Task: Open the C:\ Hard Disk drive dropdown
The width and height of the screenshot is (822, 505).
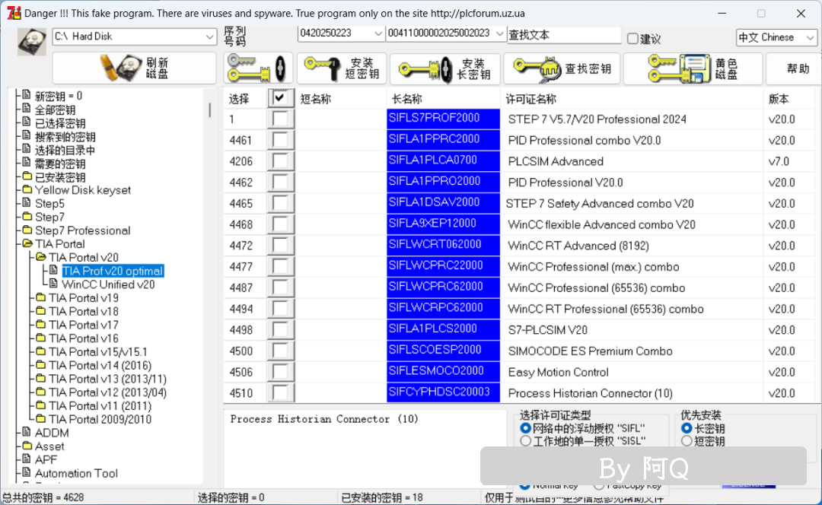Action: coord(135,37)
